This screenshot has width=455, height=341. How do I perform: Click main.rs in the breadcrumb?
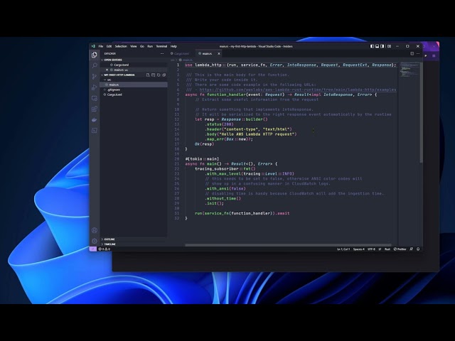[x=186, y=60]
